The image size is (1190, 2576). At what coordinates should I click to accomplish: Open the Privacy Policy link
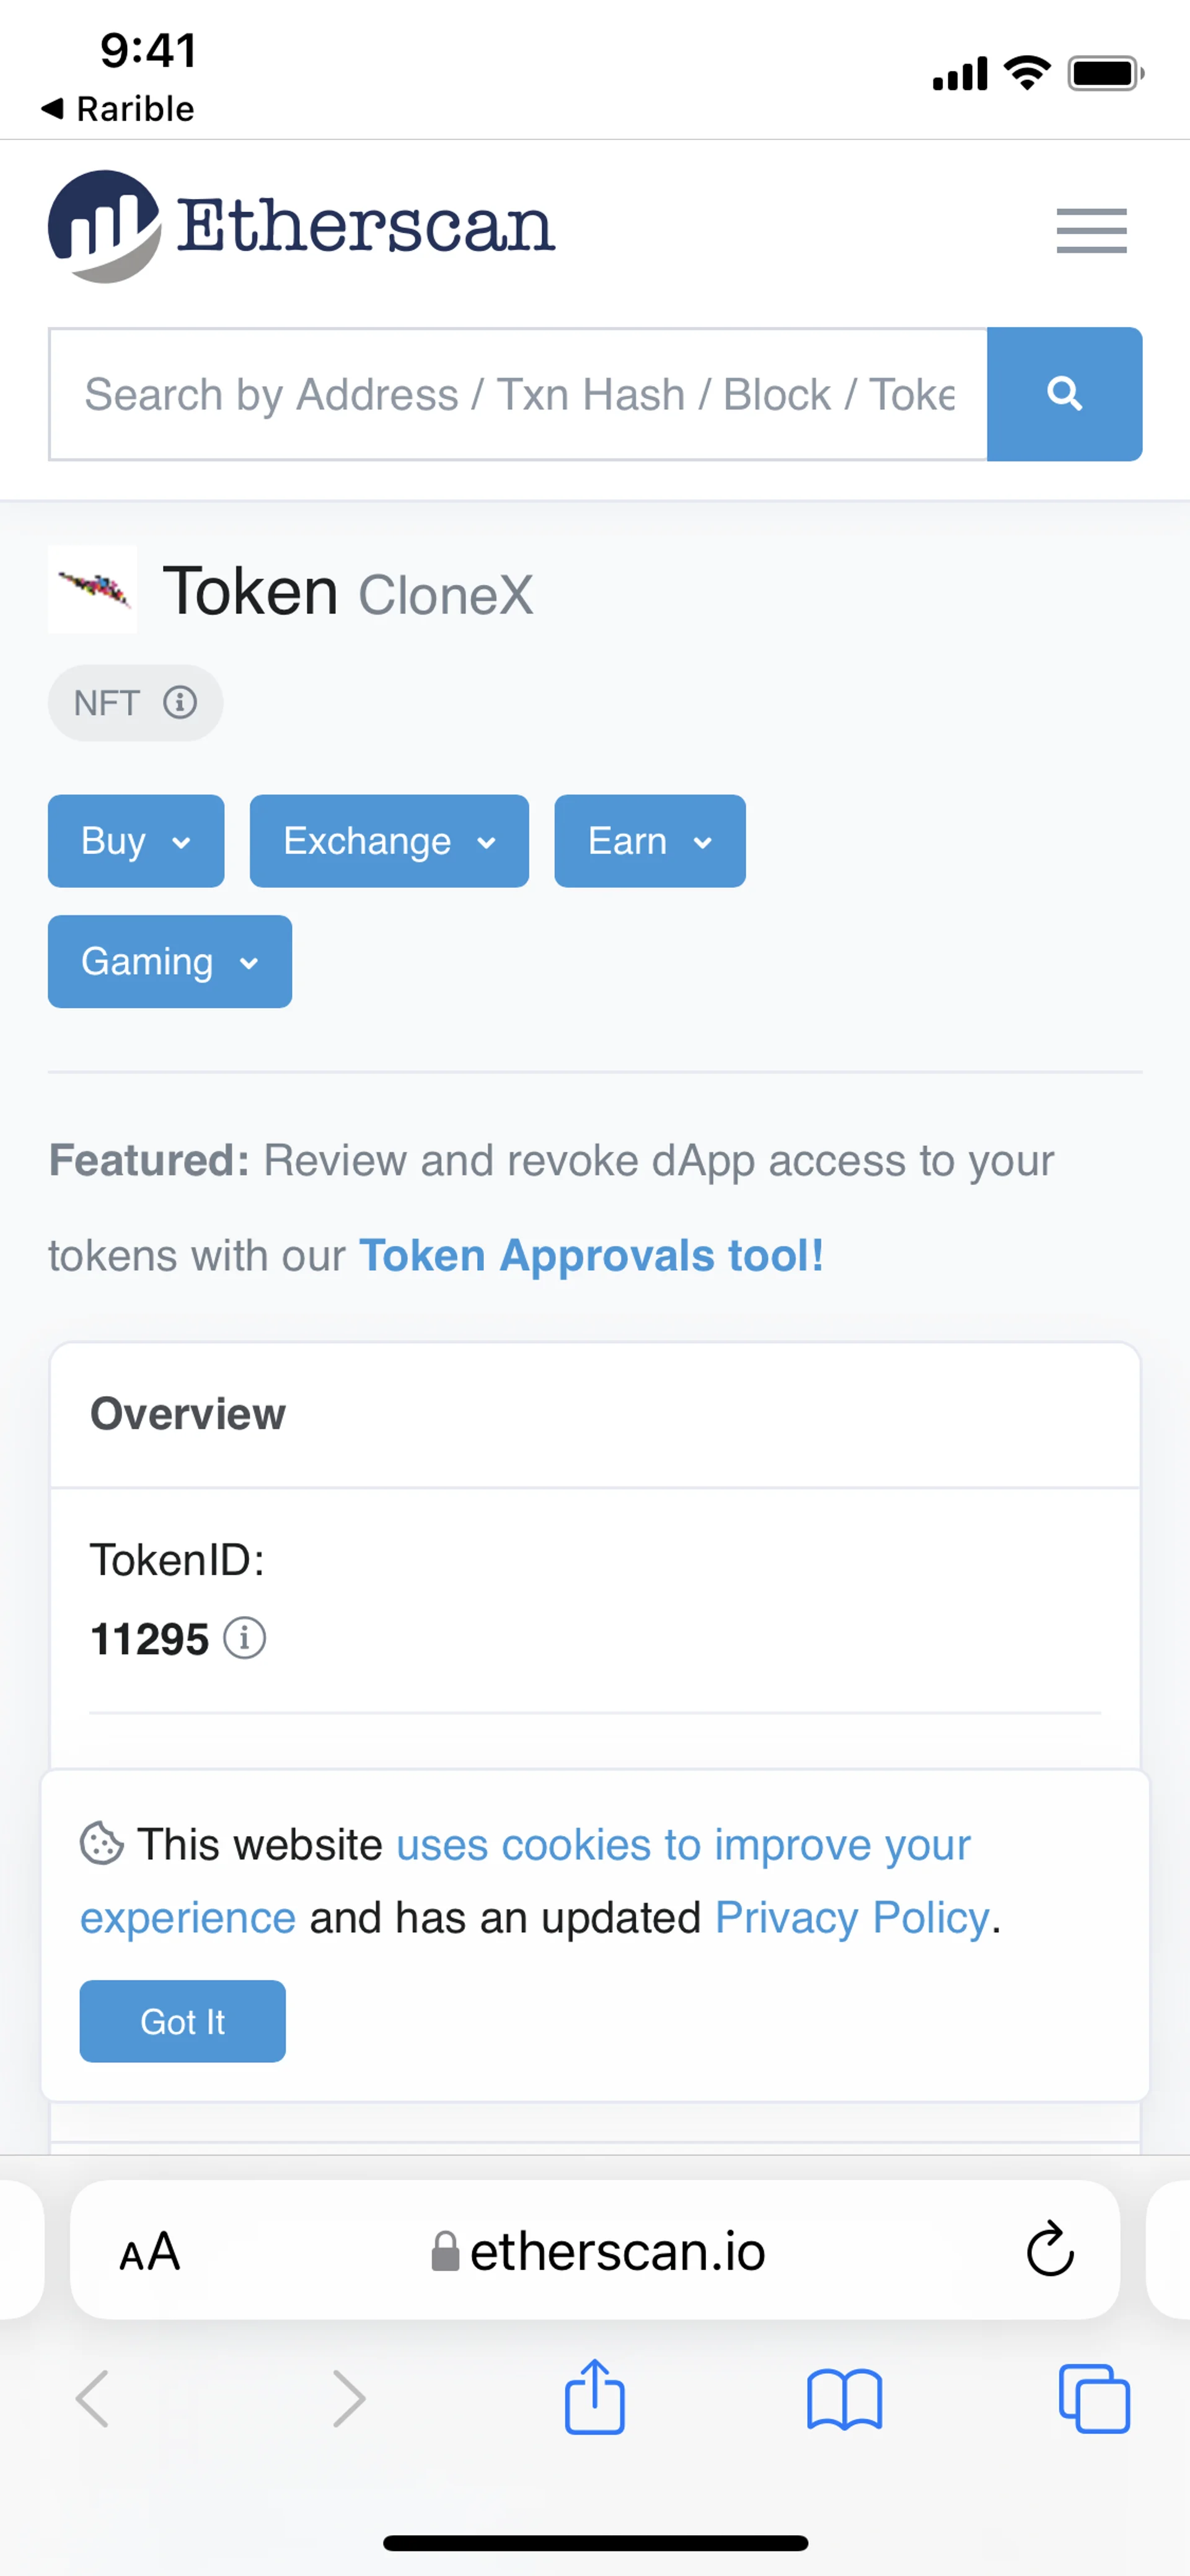[x=852, y=1918]
